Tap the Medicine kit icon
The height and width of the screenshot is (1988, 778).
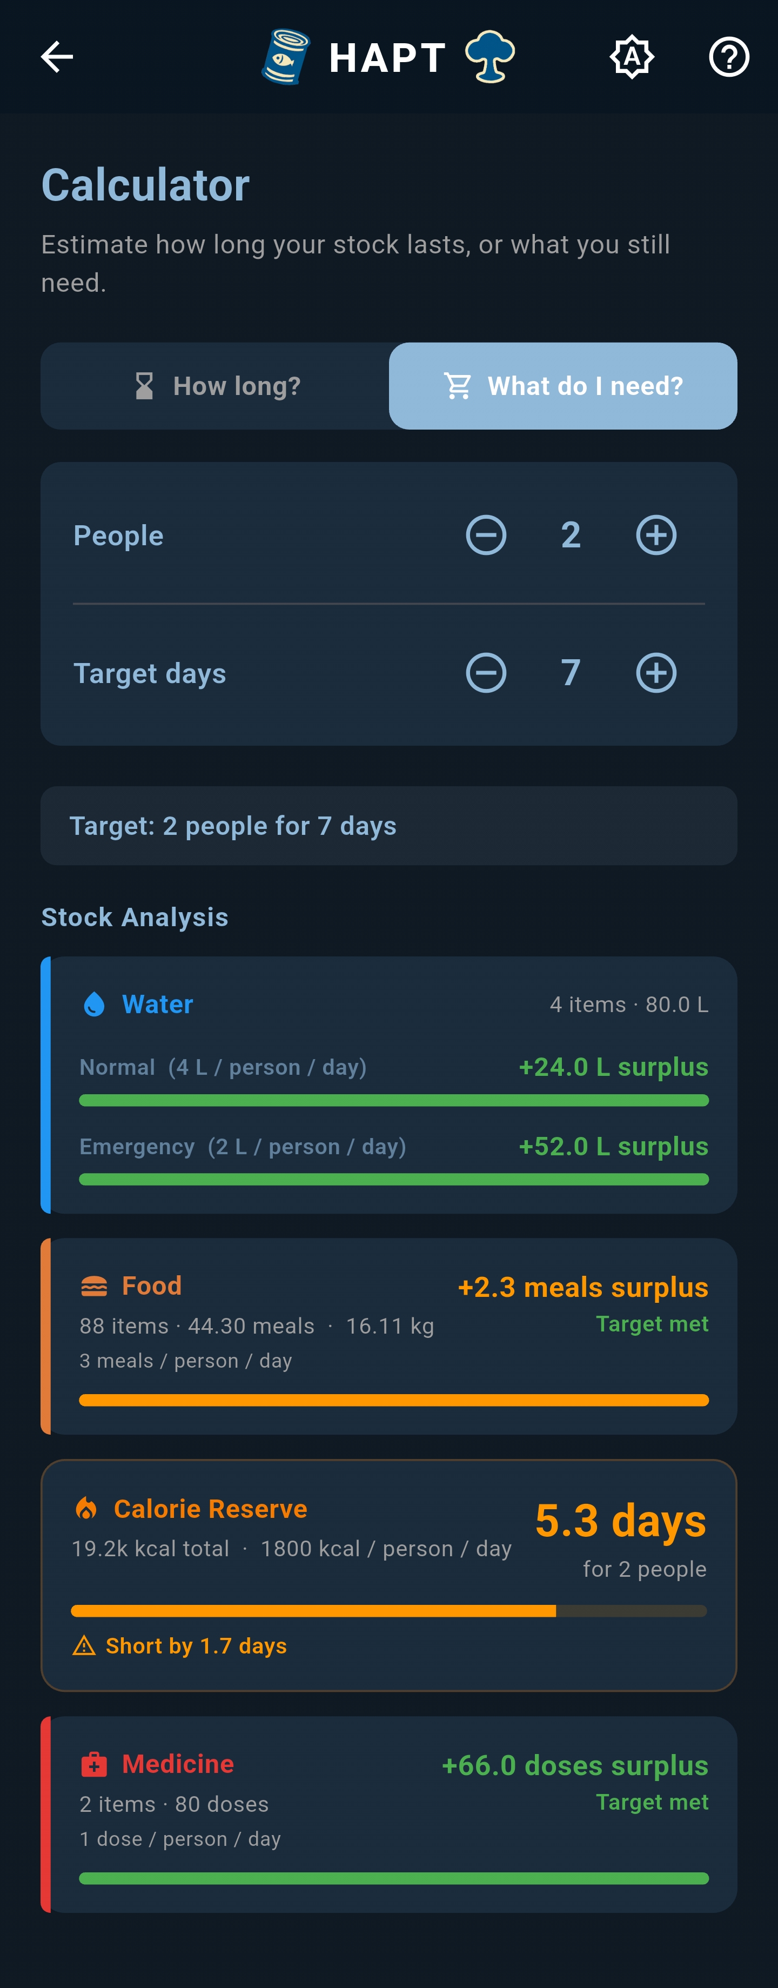(94, 1764)
